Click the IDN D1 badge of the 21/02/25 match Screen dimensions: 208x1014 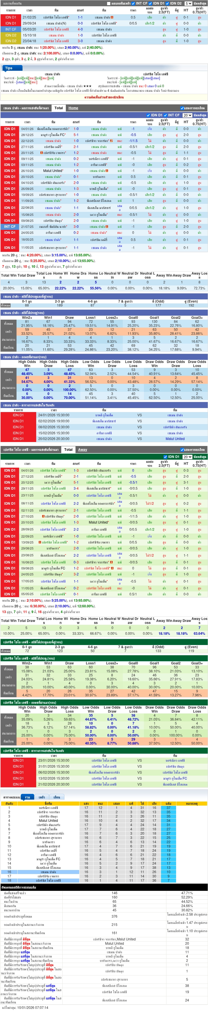(x=10, y=17)
